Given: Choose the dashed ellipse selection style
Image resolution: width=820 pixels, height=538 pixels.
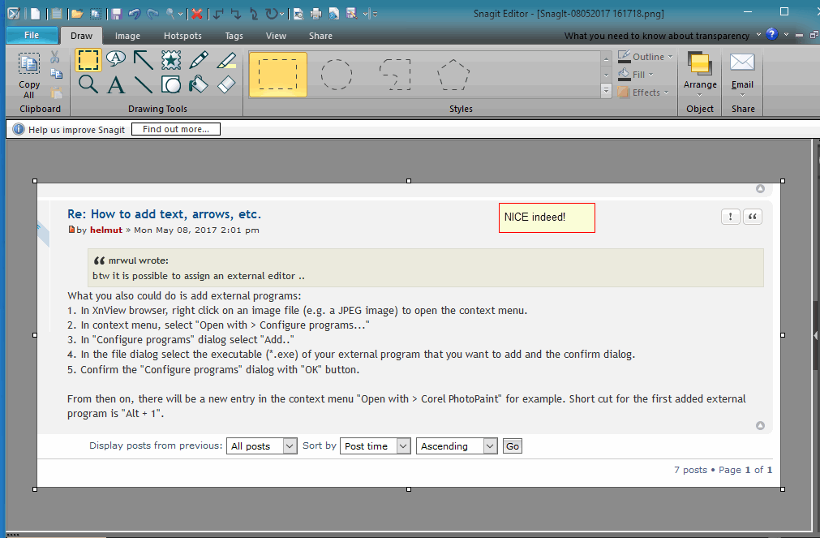Looking at the screenshot, I should coord(337,75).
